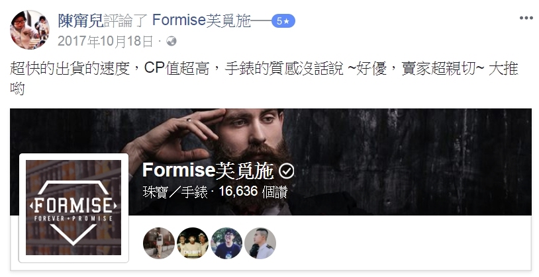This screenshot has height=277, width=539.
Task: Open the three-dot post options menu
Action: pos(526,19)
